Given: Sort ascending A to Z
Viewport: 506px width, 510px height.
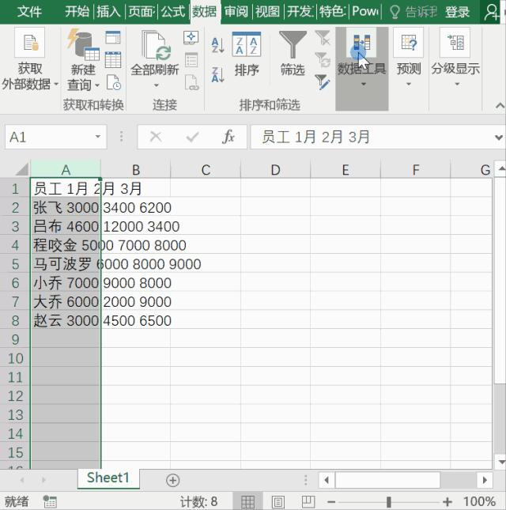Looking at the screenshot, I should point(217,45).
